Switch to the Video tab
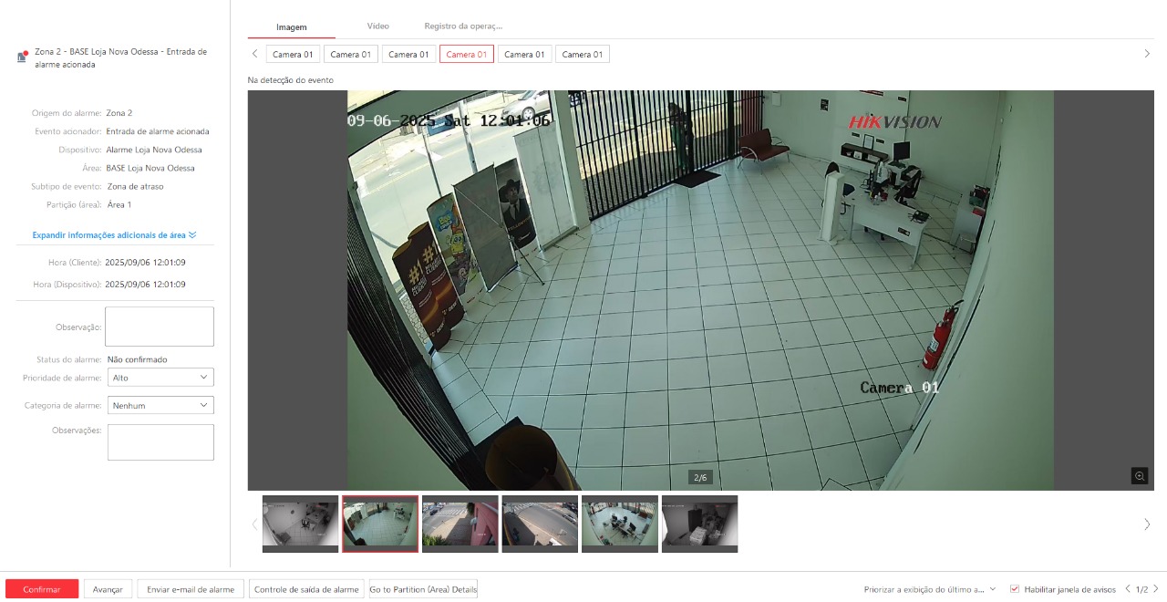This screenshot has height=602, width=1167. (377, 26)
